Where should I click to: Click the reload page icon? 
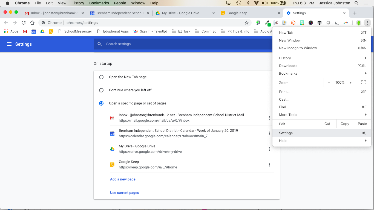coord(24,23)
